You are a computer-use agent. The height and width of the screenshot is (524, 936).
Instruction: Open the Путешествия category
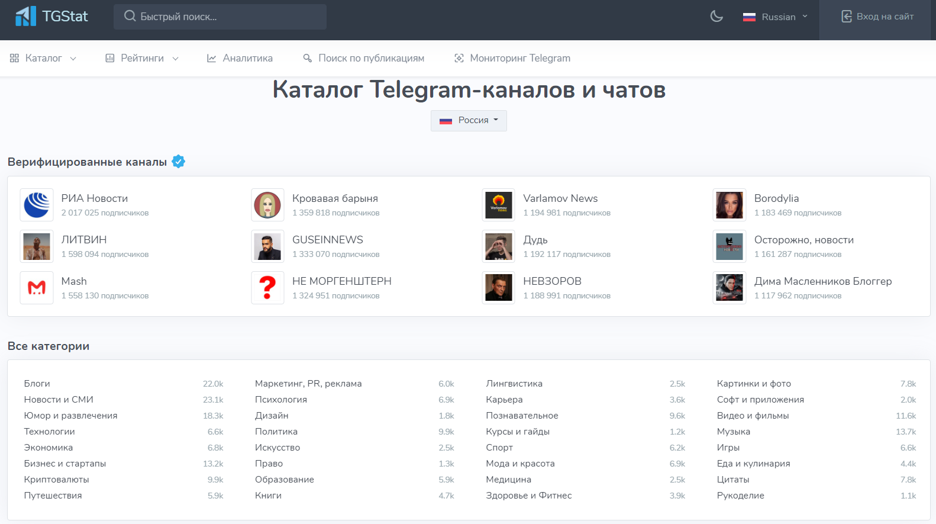point(53,496)
